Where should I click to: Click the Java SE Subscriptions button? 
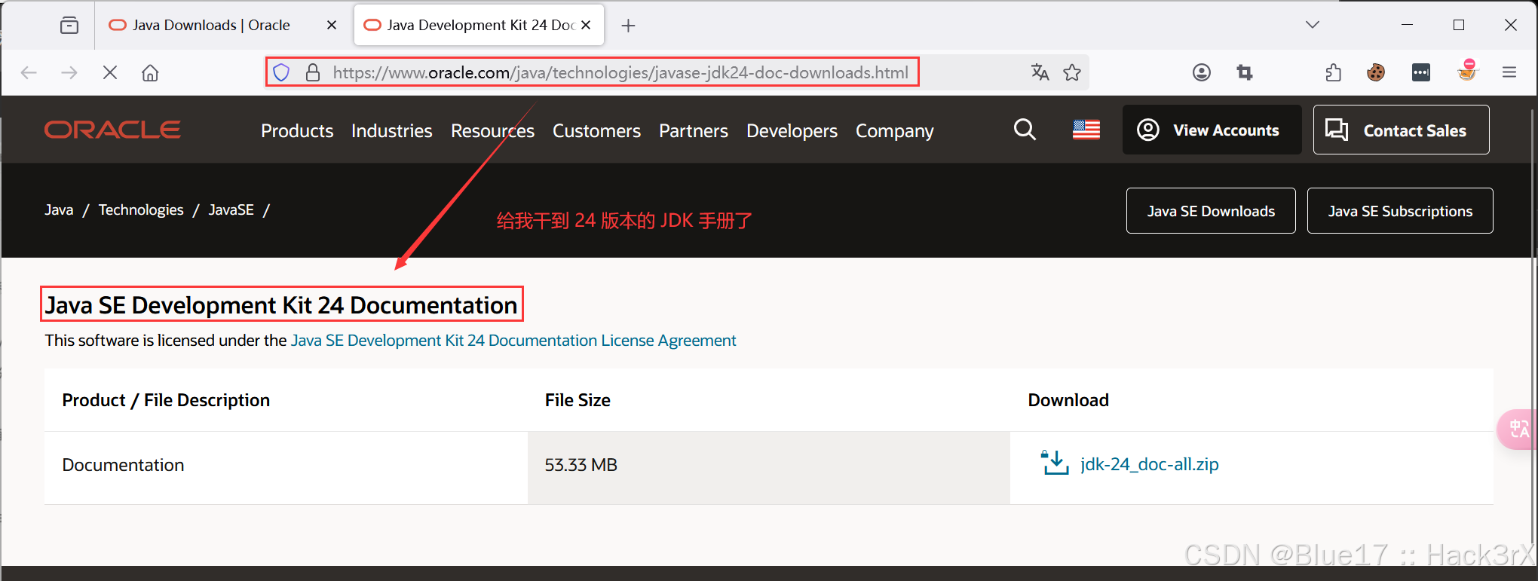click(1400, 211)
